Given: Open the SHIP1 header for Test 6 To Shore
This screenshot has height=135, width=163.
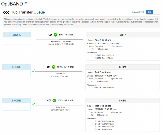Looking at the screenshot, I should (x=122, y=101).
